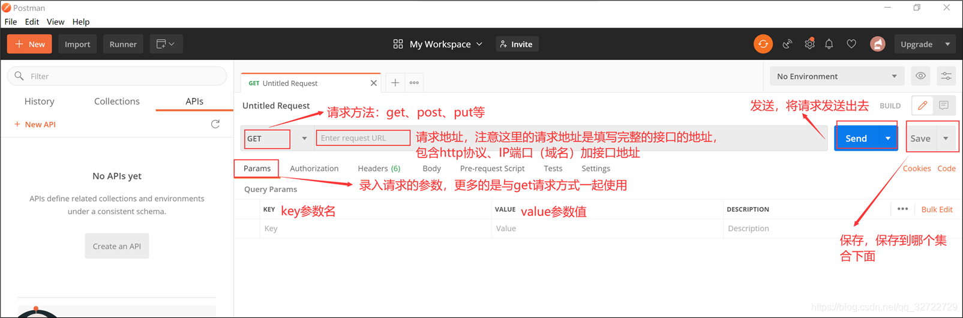This screenshot has width=963, height=318.
Task: Open the capture requests satellite icon
Action: pyautogui.click(x=787, y=44)
